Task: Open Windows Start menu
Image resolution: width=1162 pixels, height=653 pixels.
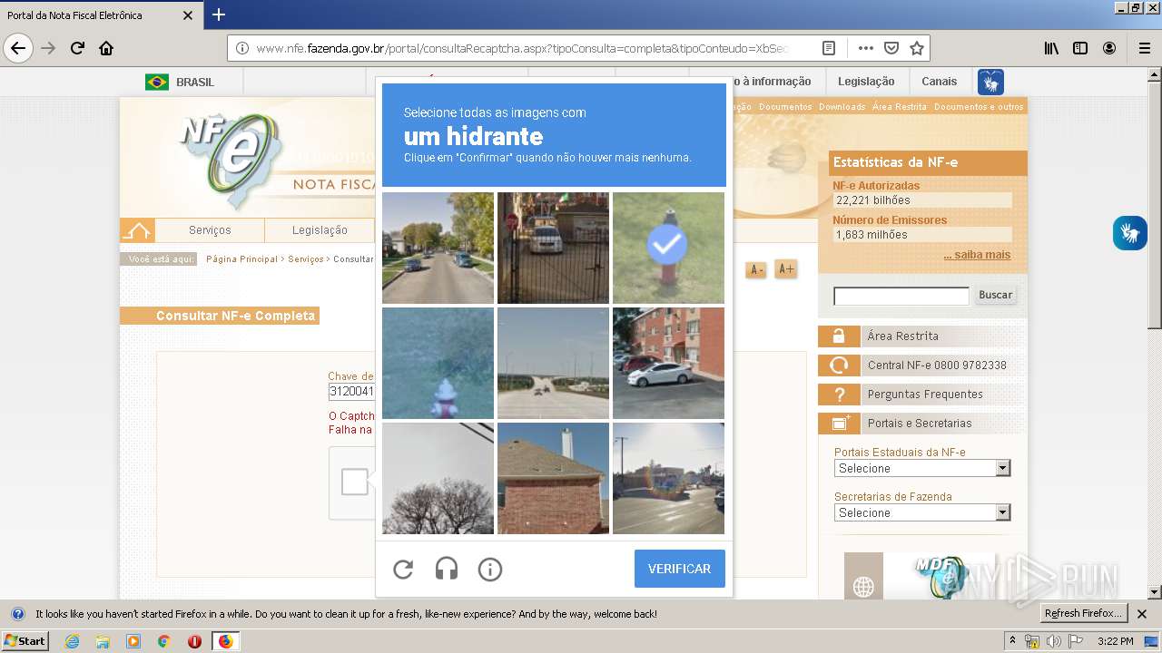Action: pyautogui.click(x=25, y=641)
